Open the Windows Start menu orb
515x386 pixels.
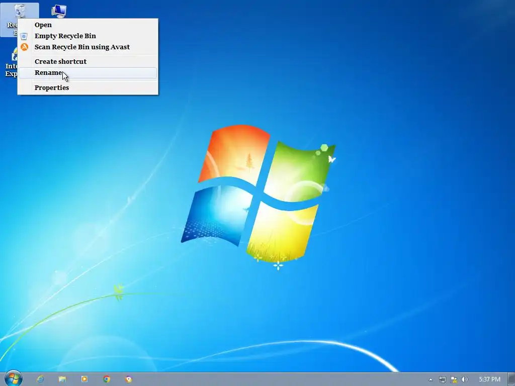[x=14, y=378]
